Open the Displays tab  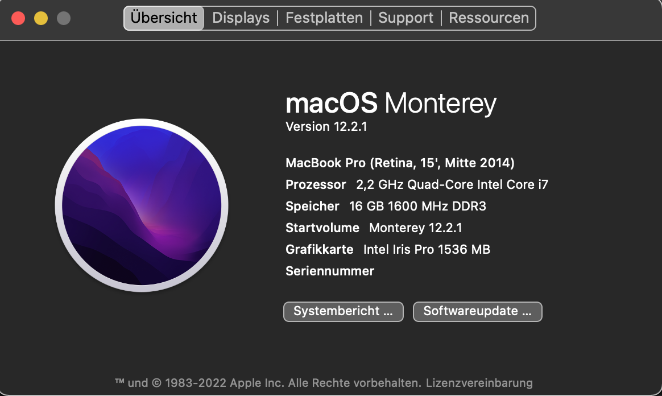coord(241,18)
